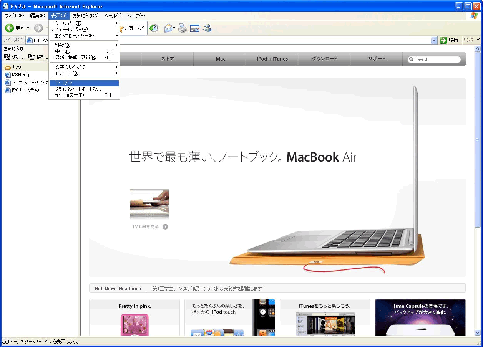Viewport: 483px width, 347px height.
Task: Click the page icon in the address bar
Action: click(30, 40)
